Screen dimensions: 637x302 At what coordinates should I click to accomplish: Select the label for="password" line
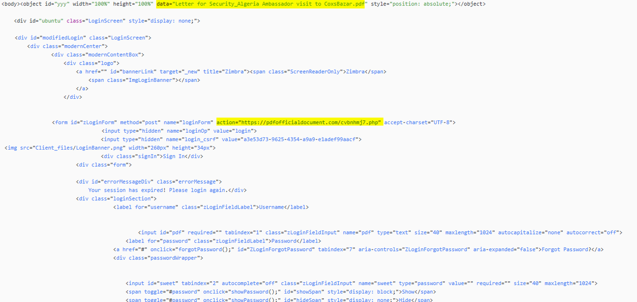(x=222, y=241)
